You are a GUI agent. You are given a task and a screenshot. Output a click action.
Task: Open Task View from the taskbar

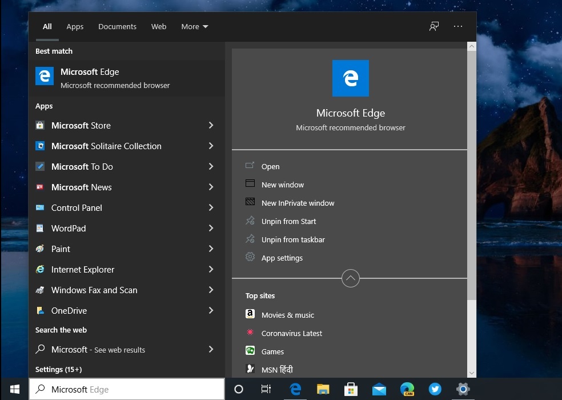(266, 389)
